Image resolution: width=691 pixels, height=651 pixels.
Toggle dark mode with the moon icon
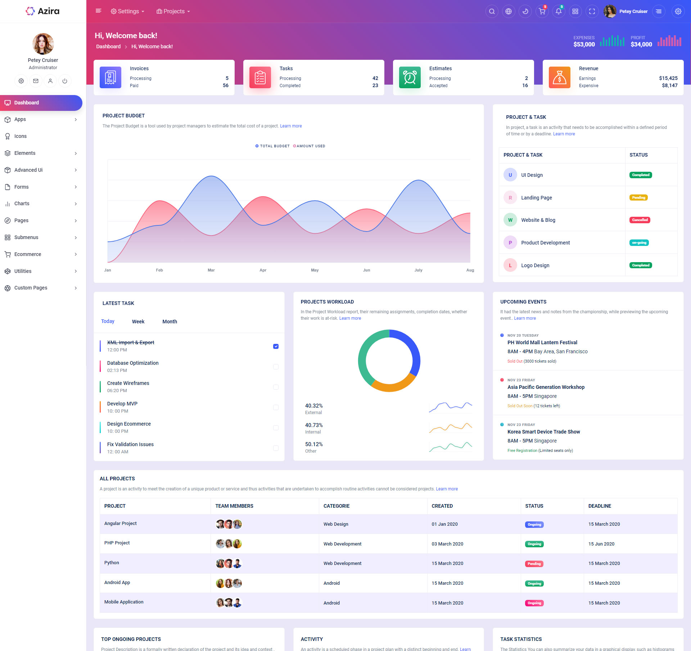click(x=525, y=12)
